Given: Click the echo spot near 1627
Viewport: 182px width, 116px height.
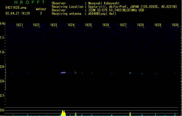Looking at the screenshot, I should tap(130, 73).
